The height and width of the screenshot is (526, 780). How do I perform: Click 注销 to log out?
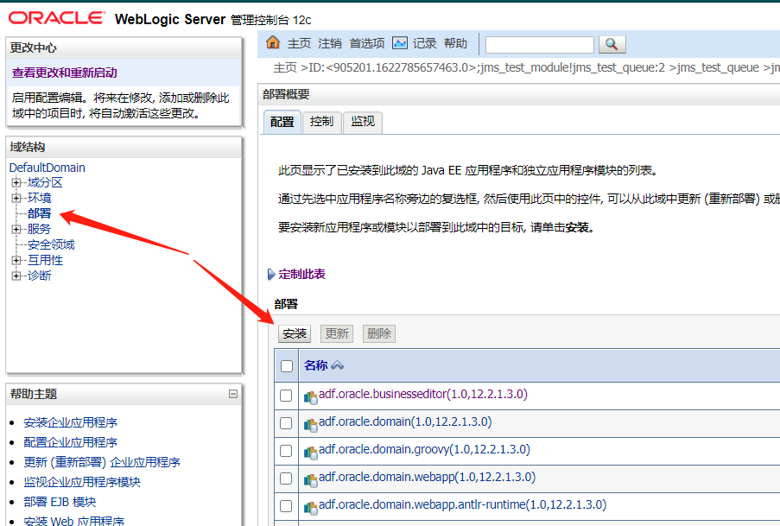click(330, 44)
